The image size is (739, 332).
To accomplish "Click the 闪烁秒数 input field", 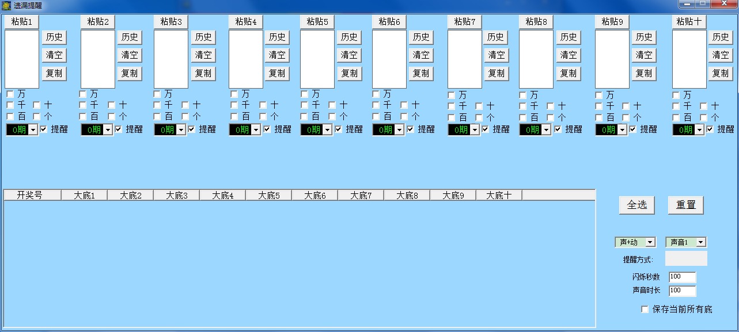I will coord(682,277).
